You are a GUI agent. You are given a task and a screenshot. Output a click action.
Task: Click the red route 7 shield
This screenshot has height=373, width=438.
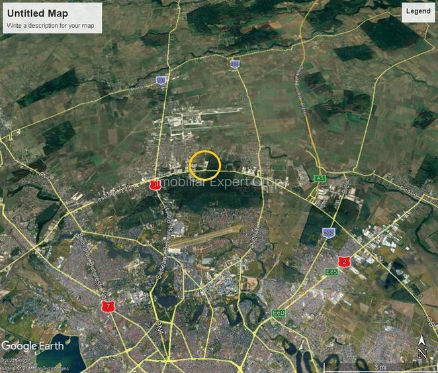[107, 306]
